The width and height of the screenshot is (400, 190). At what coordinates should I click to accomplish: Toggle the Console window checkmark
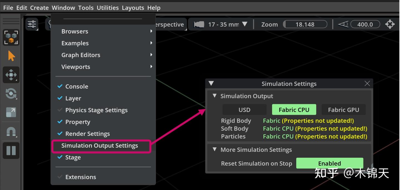(x=76, y=86)
